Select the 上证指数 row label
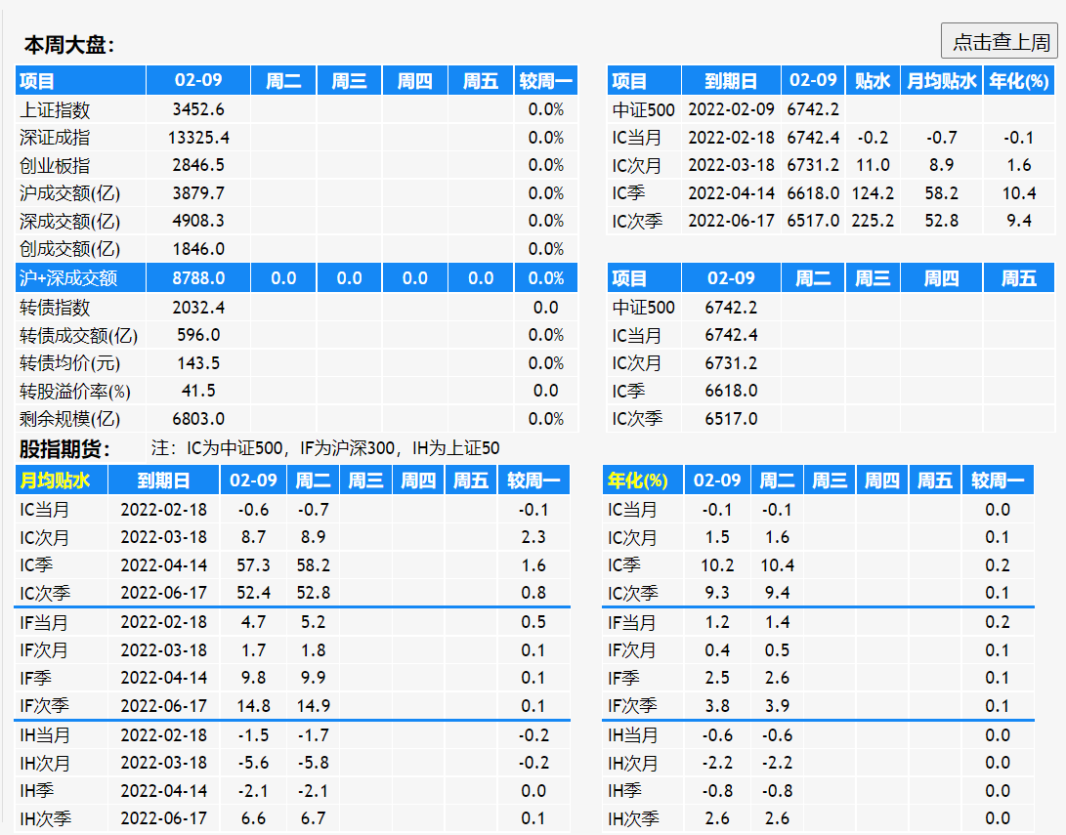This screenshot has height=835, width=1066. click(55, 110)
